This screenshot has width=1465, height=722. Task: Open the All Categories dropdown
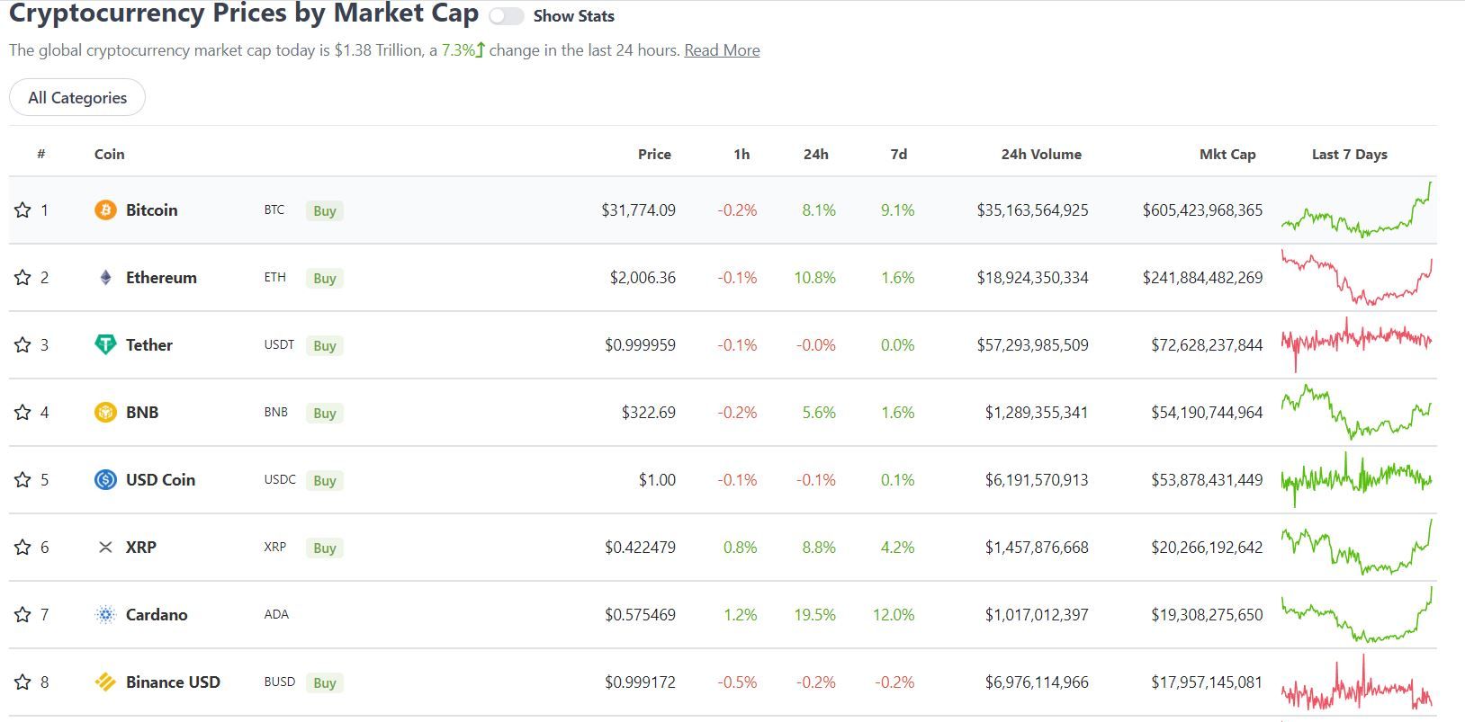click(77, 98)
